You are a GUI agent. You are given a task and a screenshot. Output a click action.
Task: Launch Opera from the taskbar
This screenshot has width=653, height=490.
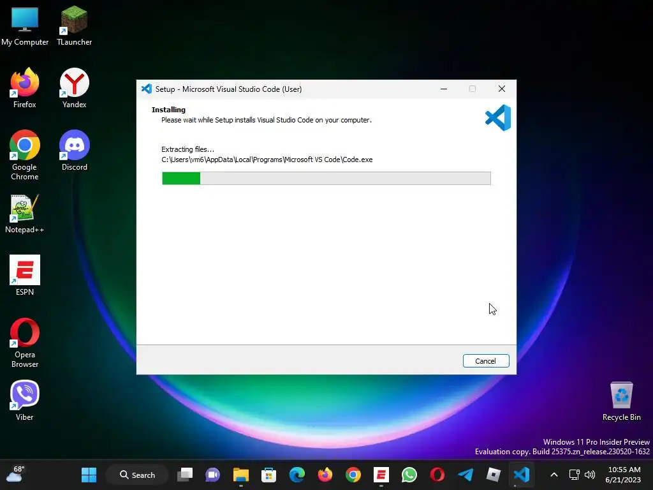tap(437, 475)
